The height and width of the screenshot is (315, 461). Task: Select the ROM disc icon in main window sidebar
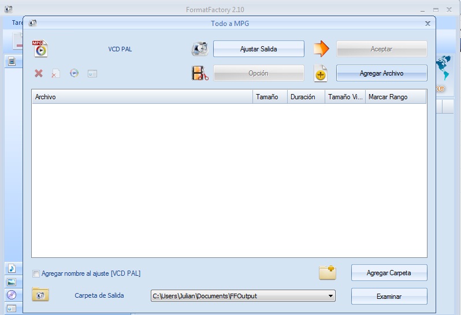tap(12, 294)
